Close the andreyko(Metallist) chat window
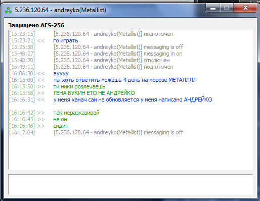The width and height of the screenshot is (260, 201). coord(245,8)
